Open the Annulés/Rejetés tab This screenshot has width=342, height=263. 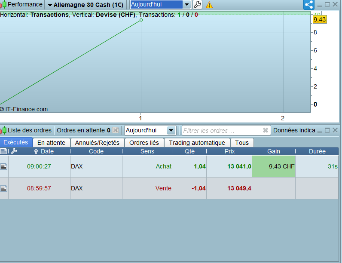coord(97,143)
